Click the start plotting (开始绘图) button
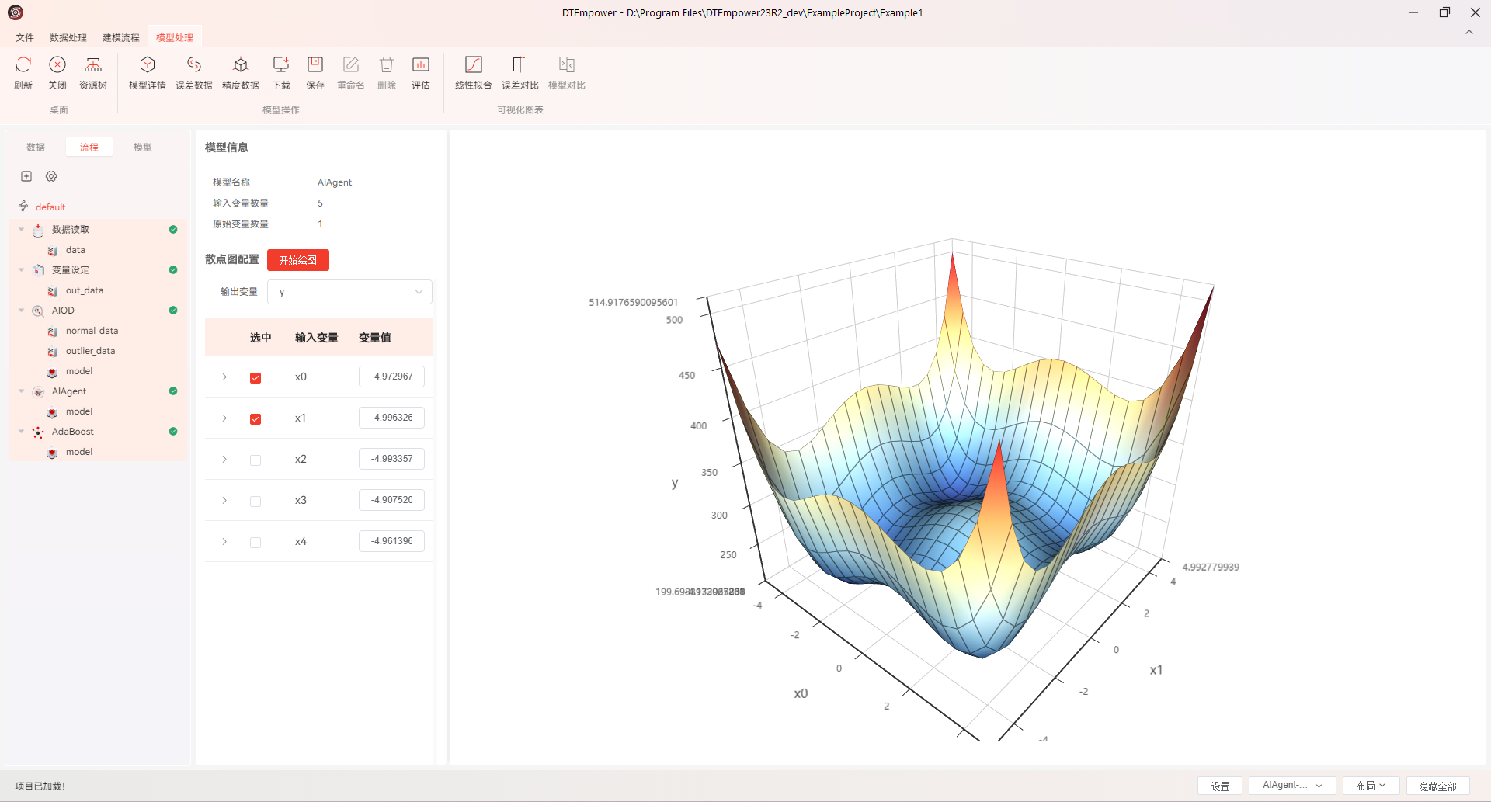The image size is (1491, 802). 298,260
